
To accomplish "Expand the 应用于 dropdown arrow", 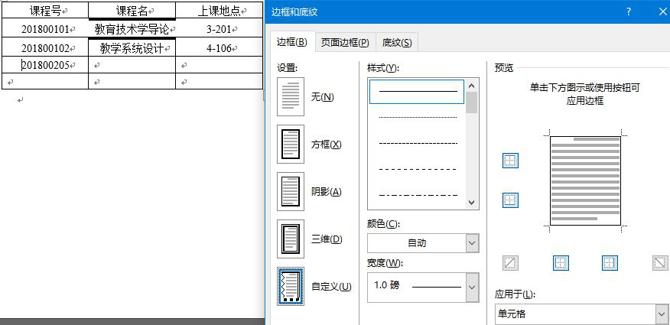I will (662, 315).
